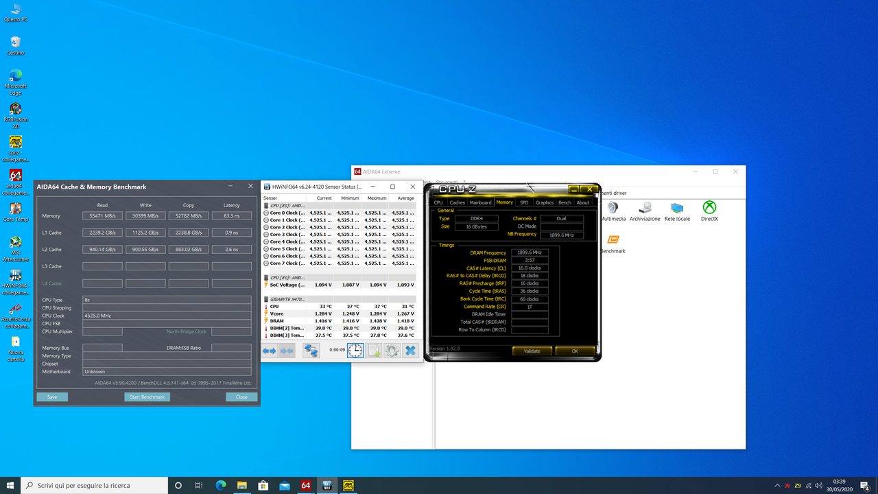Image resolution: width=878 pixels, height=494 pixels.
Task: Open the Mainboard tab in CPU-Z
Action: (481, 202)
